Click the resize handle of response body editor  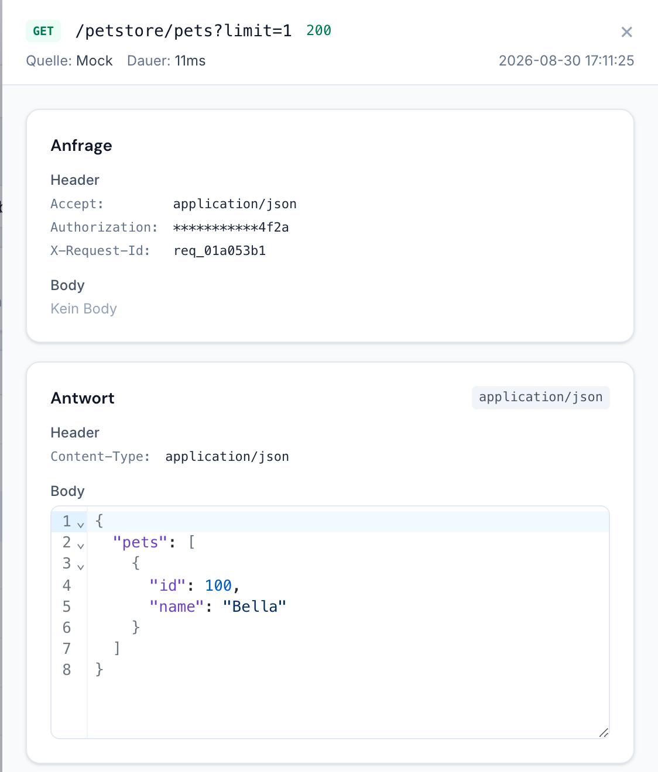pos(604,732)
